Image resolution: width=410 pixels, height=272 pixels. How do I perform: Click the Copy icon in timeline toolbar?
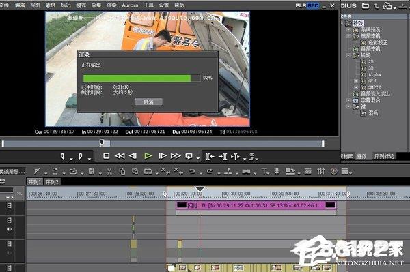(122, 171)
